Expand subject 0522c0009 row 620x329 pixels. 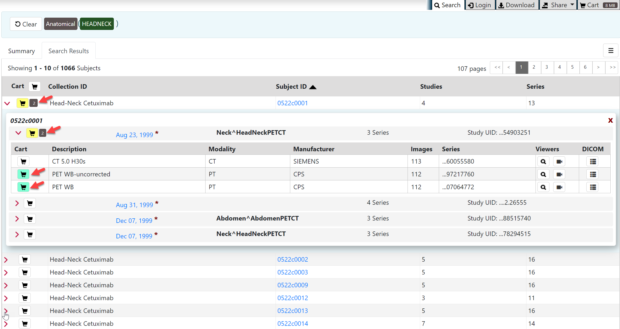[6, 285]
